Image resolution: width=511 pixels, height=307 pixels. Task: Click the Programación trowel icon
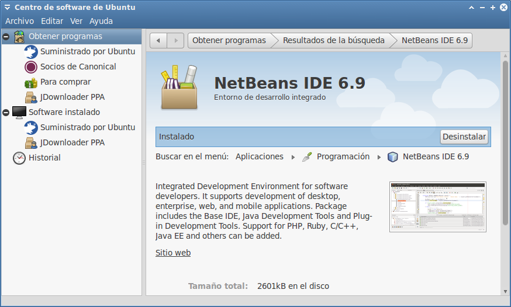[x=307, y=157]
